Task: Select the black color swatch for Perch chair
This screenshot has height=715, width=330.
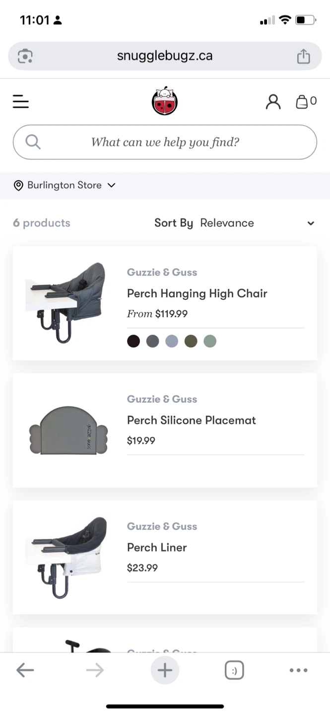Action: click(x=133, y=341)
